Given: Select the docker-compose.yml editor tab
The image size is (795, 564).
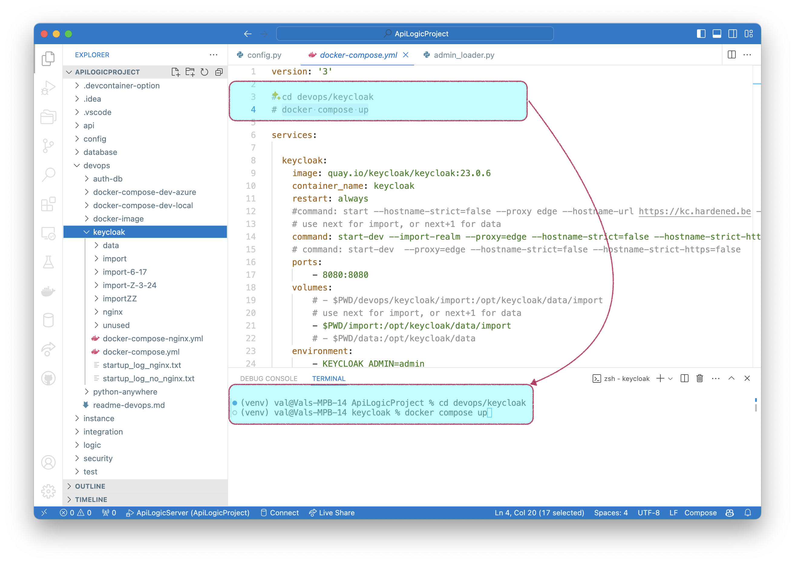Looking at the screenshot, I should tap(358, 55).
